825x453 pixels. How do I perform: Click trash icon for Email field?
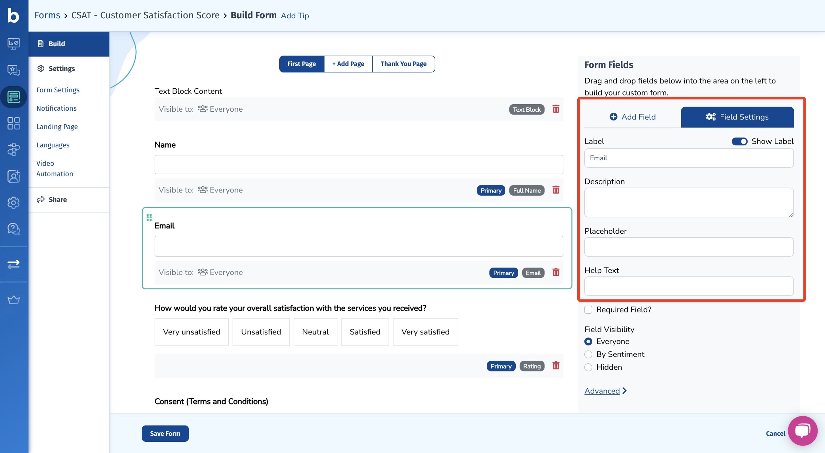556,272
